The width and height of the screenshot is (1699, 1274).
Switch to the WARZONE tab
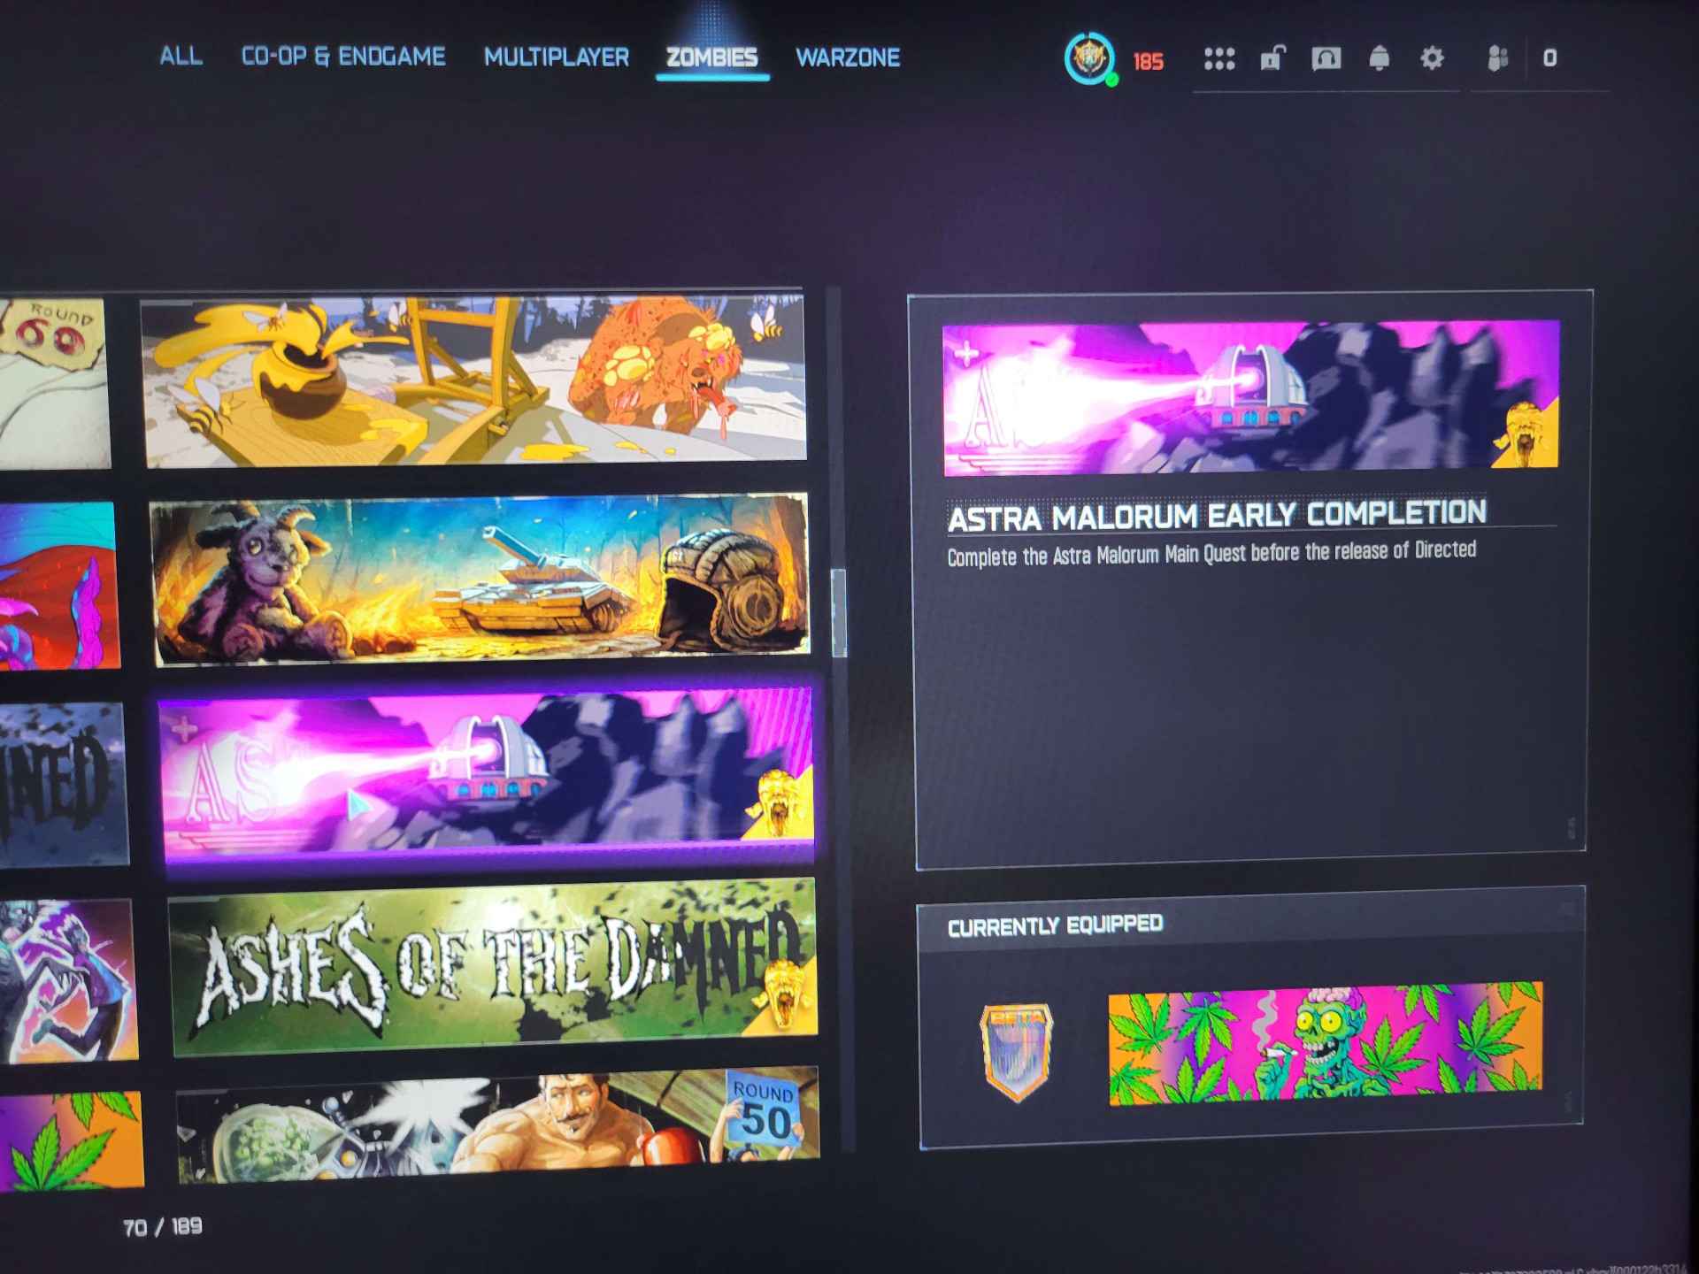point(847,58)
